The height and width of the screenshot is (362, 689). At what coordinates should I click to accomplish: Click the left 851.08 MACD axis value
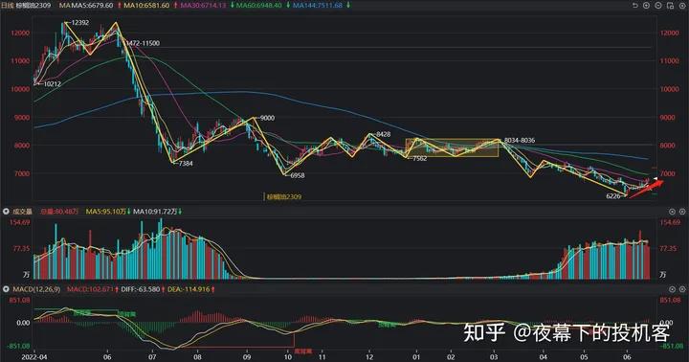click(19, 300)
